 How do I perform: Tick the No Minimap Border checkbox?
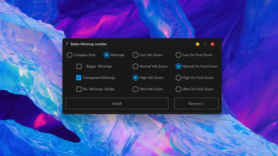coord(79,89)
